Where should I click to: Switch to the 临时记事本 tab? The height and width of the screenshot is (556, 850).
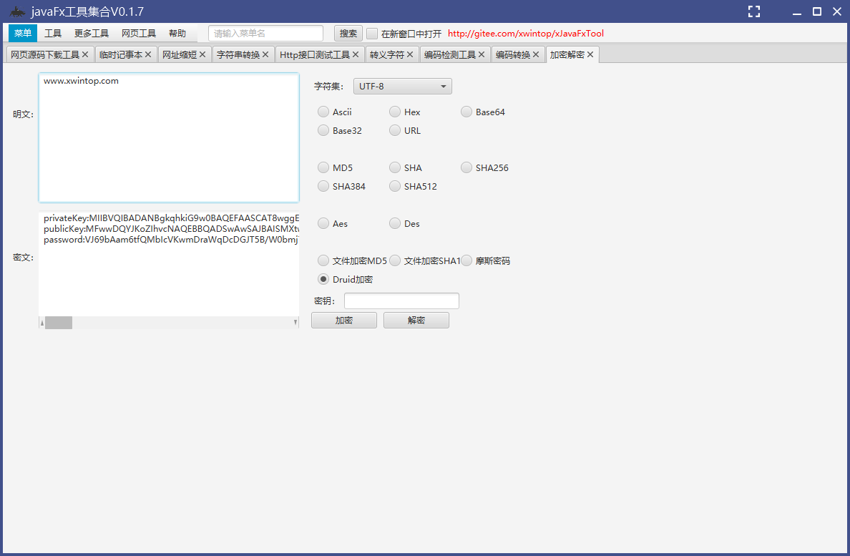pyautogui.click(x=121, y=54)
